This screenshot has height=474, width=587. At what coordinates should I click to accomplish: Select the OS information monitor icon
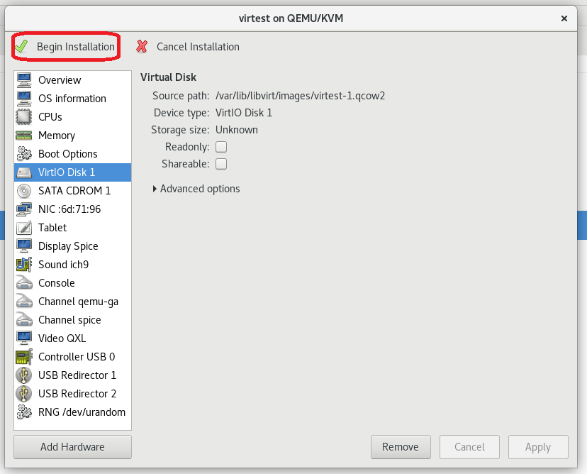(x=24, y=98)
